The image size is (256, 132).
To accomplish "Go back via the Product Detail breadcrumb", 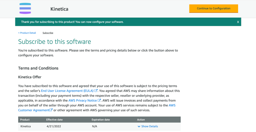I will coord(27,33).
